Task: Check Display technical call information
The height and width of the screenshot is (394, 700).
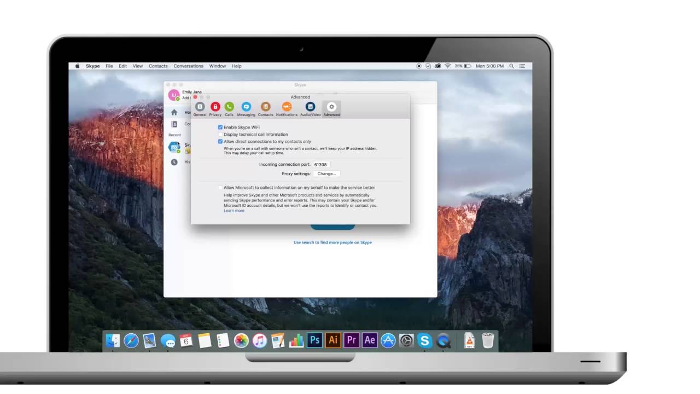Action: [x=220, y=134]
